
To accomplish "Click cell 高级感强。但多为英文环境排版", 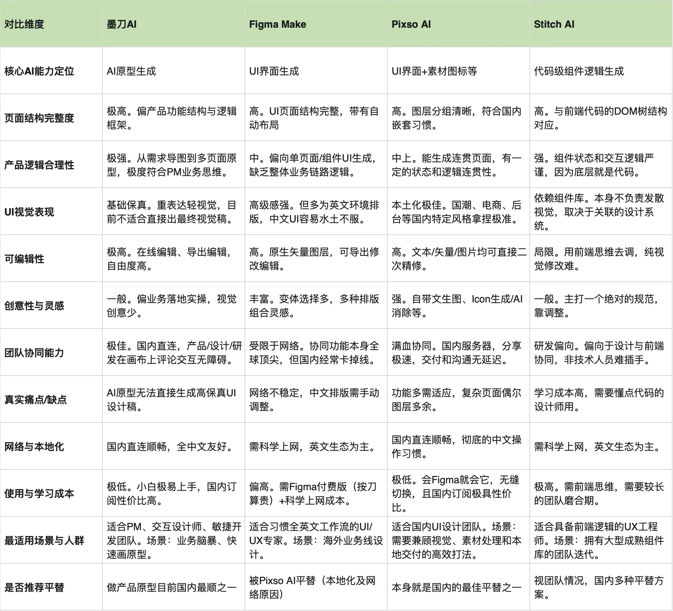I will 316,212.
